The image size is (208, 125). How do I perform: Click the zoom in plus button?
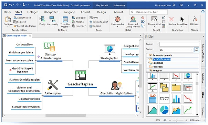coord(186,120)
